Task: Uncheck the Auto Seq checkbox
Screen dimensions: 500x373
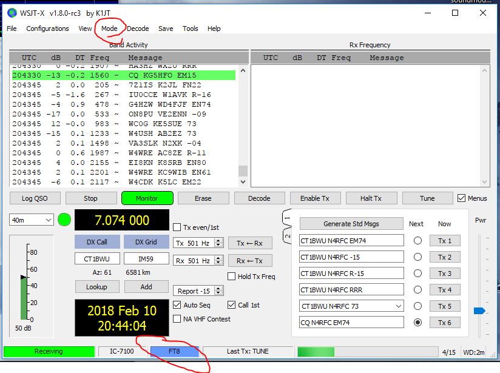Action: pos(177,305)
